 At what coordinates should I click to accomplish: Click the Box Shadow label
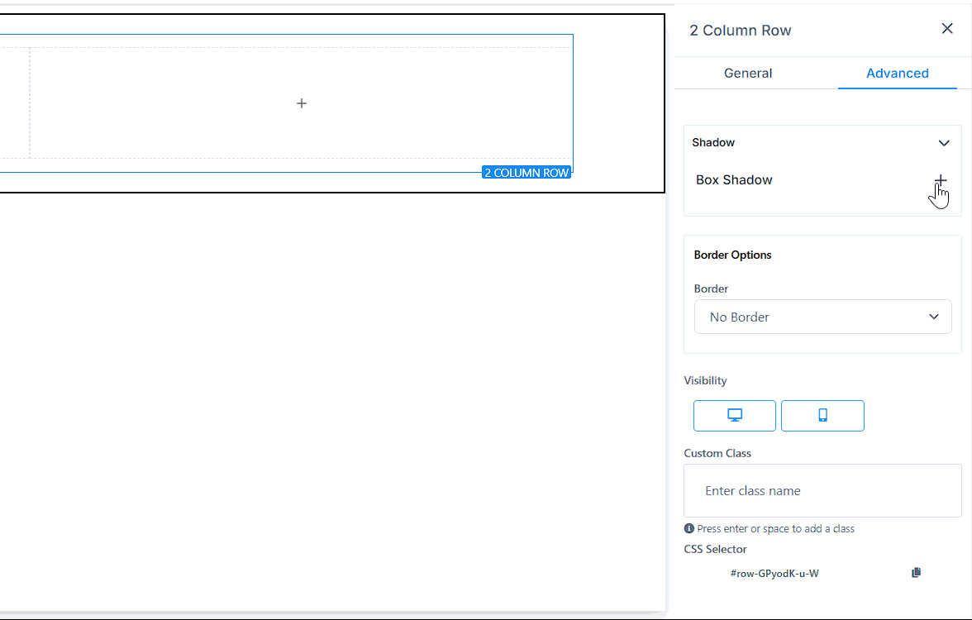click(x=734, y=180)
